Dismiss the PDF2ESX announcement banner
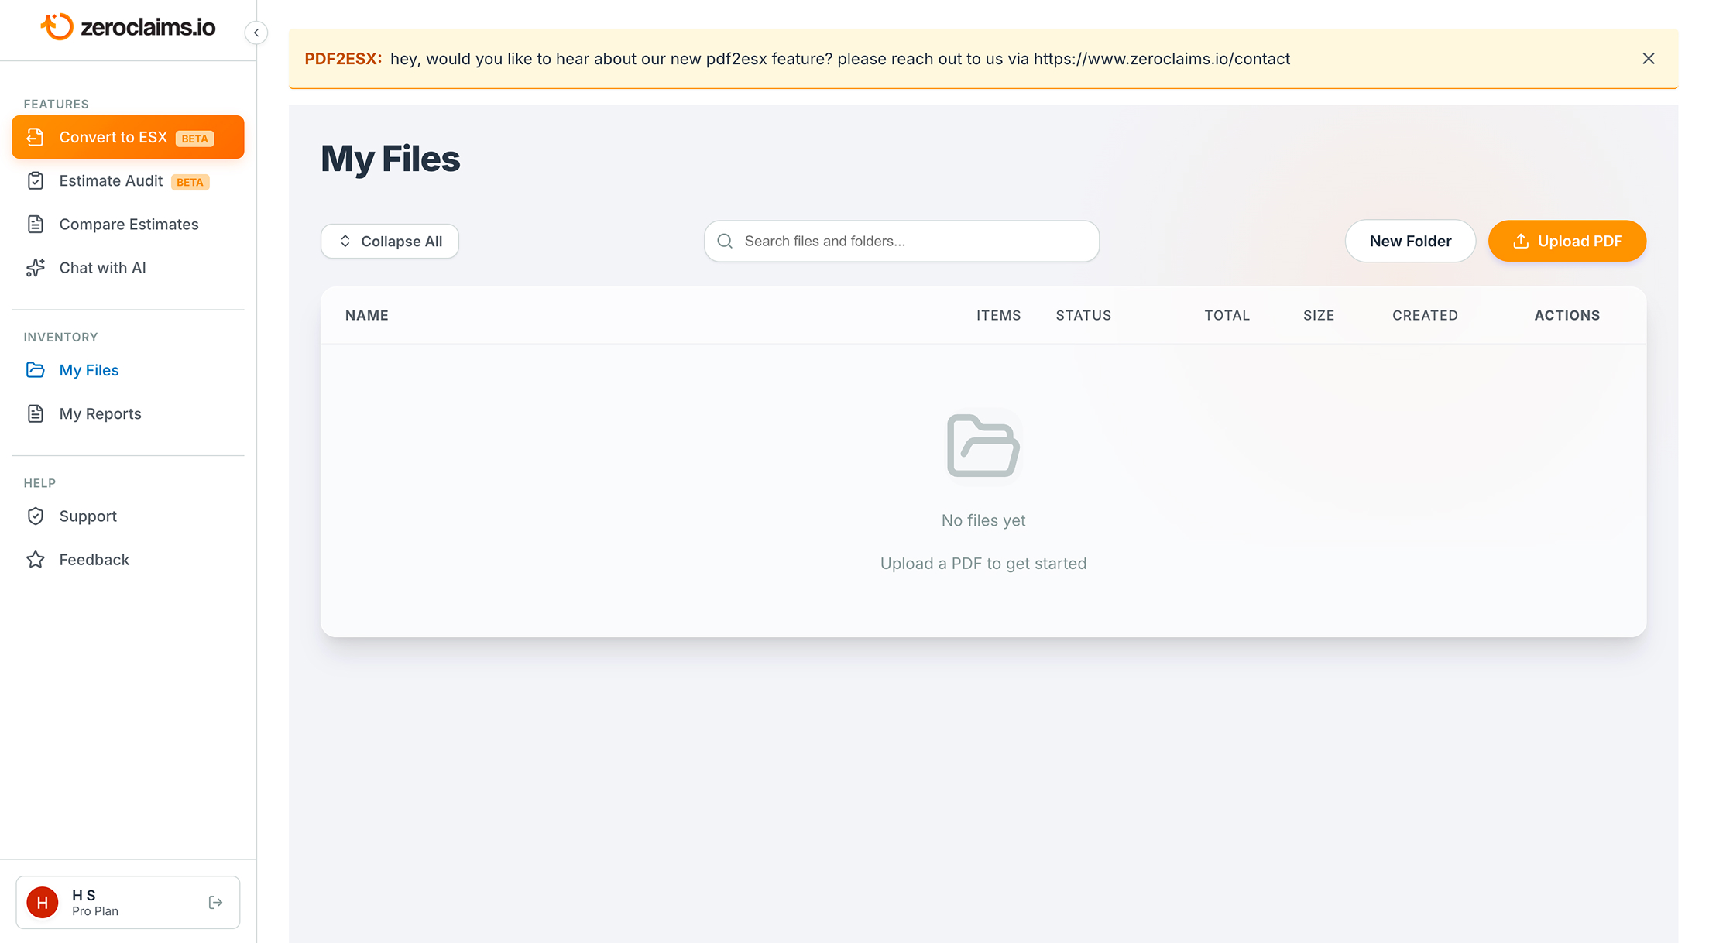 click(x=1649, y=59)
